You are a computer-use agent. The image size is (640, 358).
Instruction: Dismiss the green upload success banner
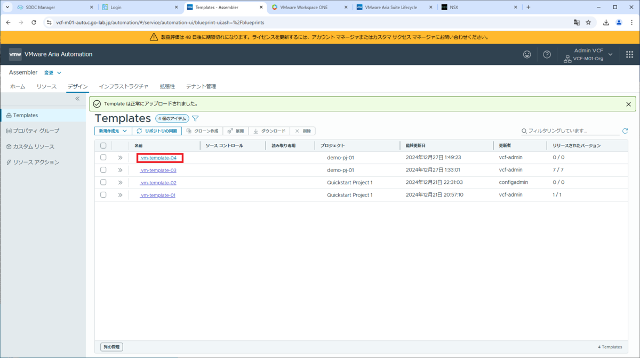[x=628, y=104]
